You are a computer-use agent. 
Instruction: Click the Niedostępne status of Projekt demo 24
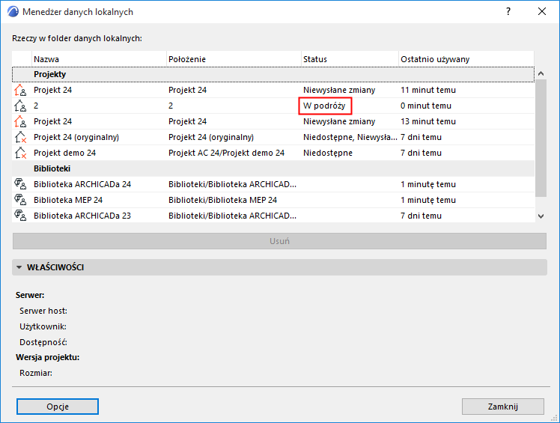click(x=328, y=153)
